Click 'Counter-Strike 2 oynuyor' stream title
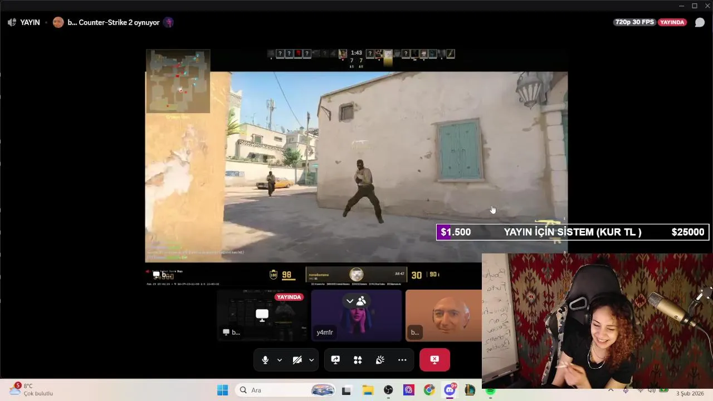Image resolution: width=713 pixels, height=401 pixels. [119, 22]
